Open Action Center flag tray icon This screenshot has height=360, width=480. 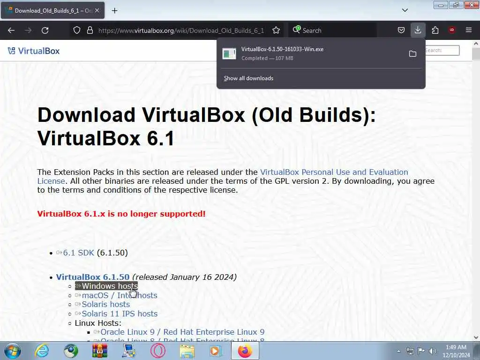pos(421,351)
